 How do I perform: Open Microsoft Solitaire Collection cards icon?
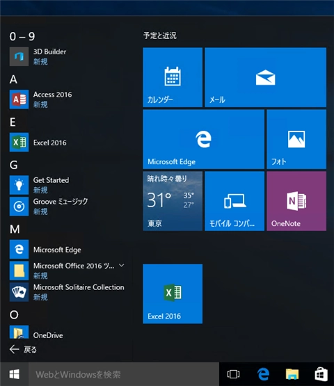19,292
